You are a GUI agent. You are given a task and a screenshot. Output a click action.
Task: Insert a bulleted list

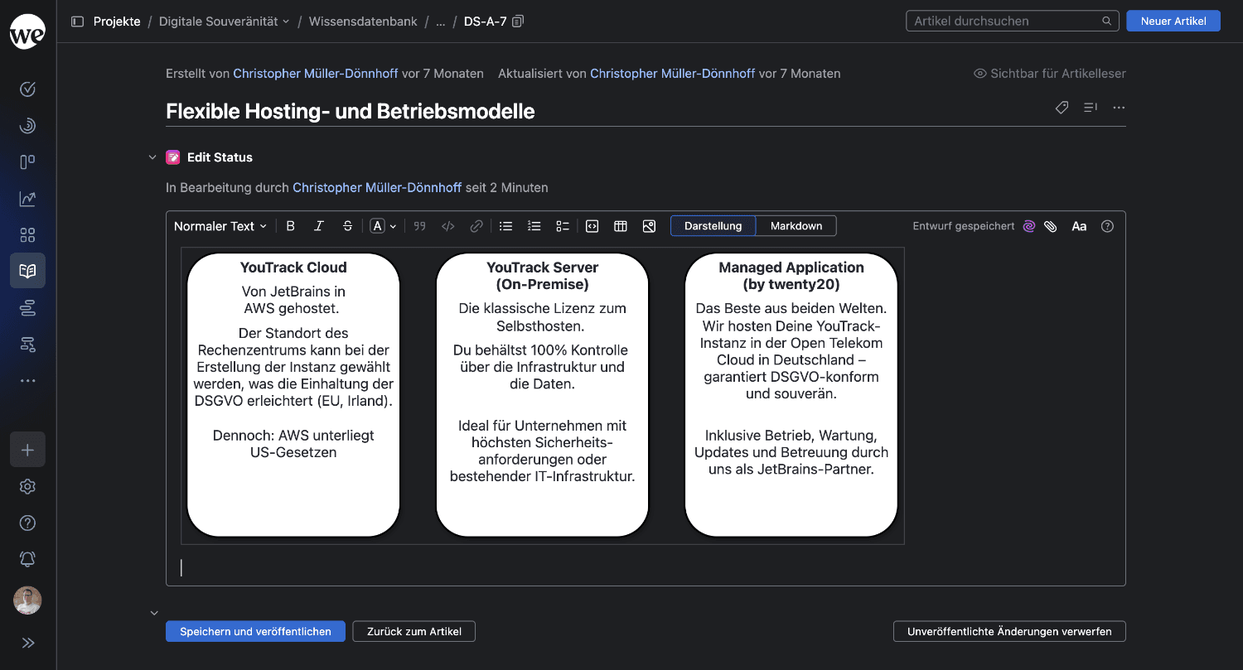pos(505,226)
